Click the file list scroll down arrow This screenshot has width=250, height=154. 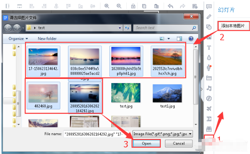[196, 125]
